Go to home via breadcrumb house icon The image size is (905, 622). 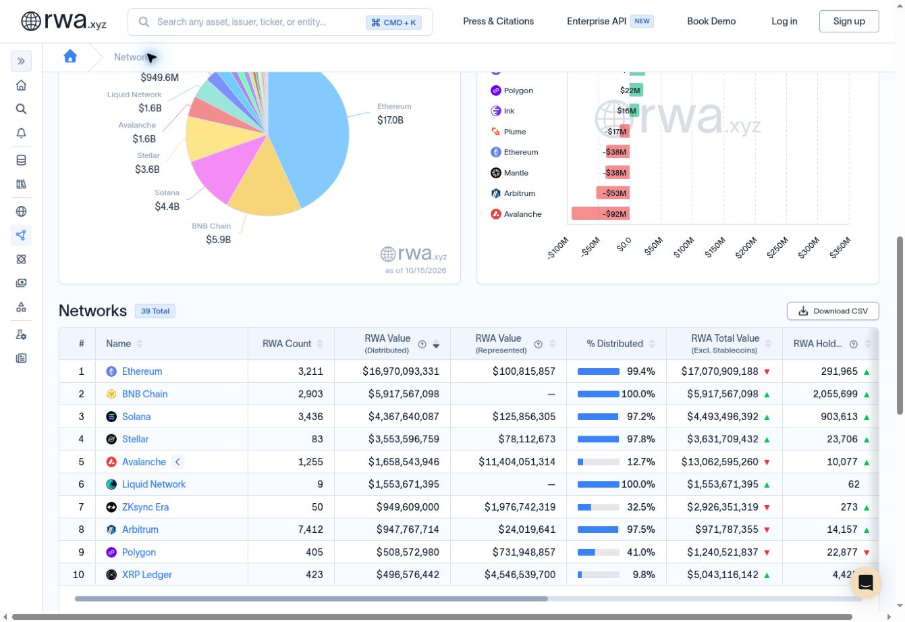[x=70, y=57]
